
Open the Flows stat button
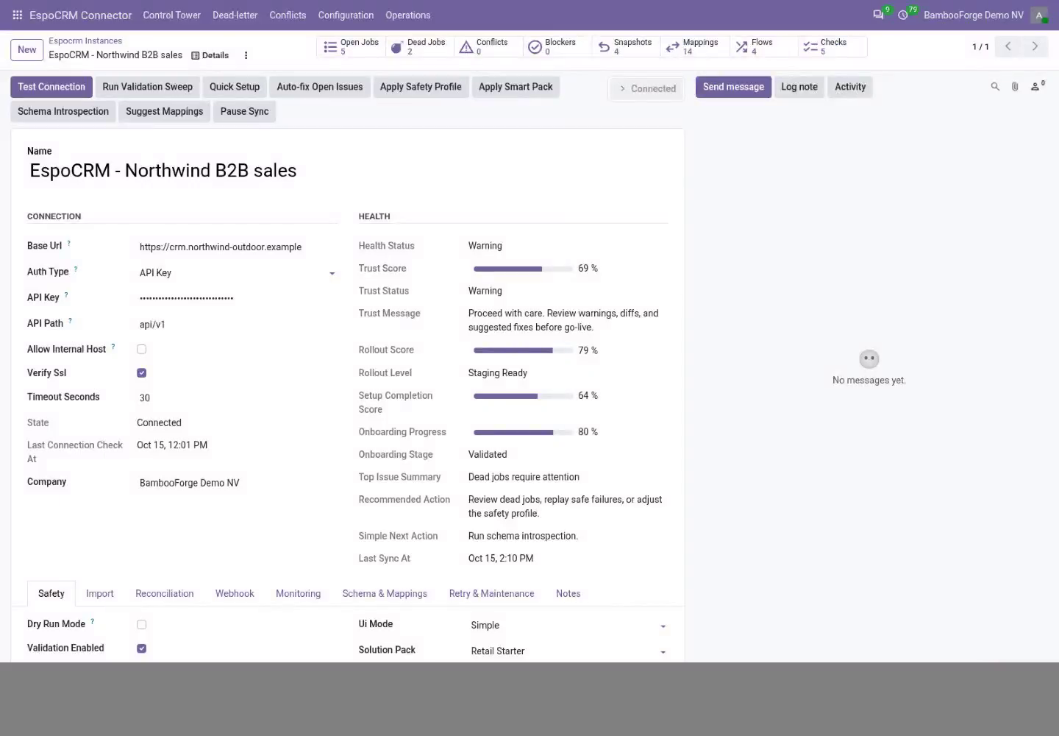coord(763,47)
